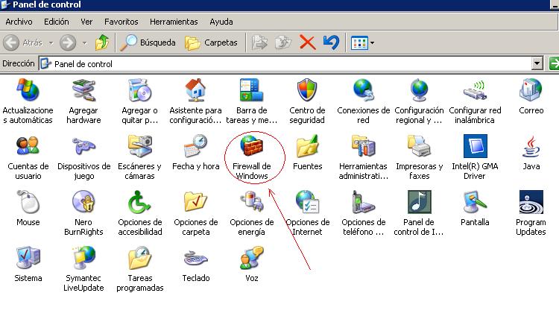Toggle the Carpetas folders pane
Image resolution: width=559 pixels, height=322 pixels.
(211, 42)
